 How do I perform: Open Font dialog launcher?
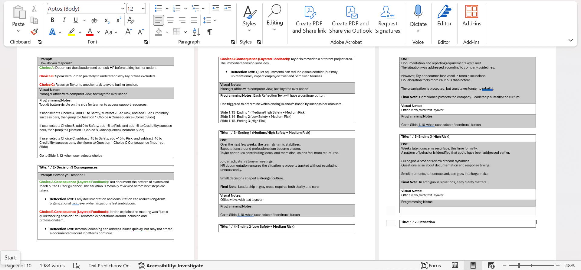tap(146, 42)
